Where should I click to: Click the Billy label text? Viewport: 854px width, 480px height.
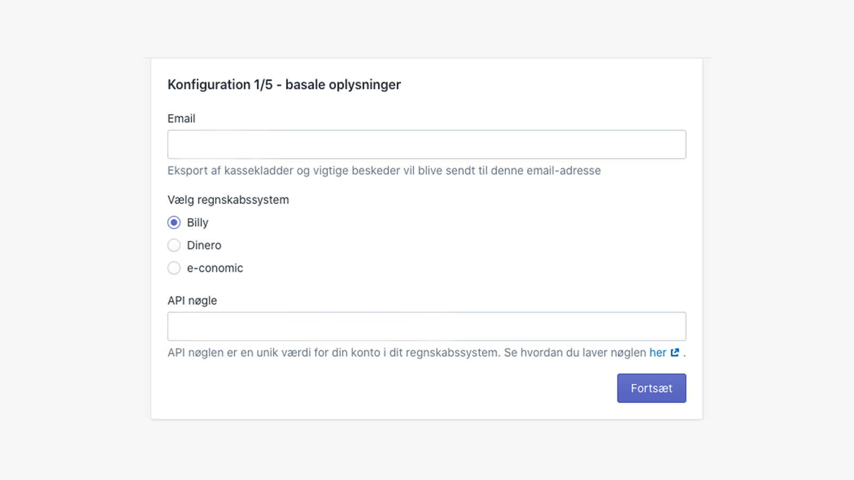(197, 222)
